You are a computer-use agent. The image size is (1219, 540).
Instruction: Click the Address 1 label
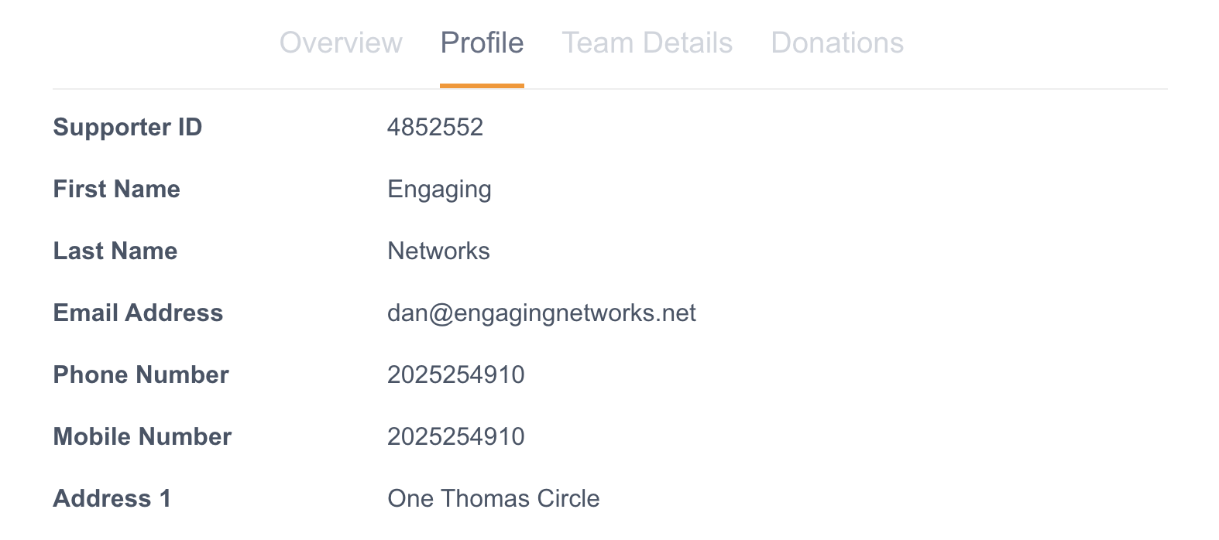coord(112,498)
